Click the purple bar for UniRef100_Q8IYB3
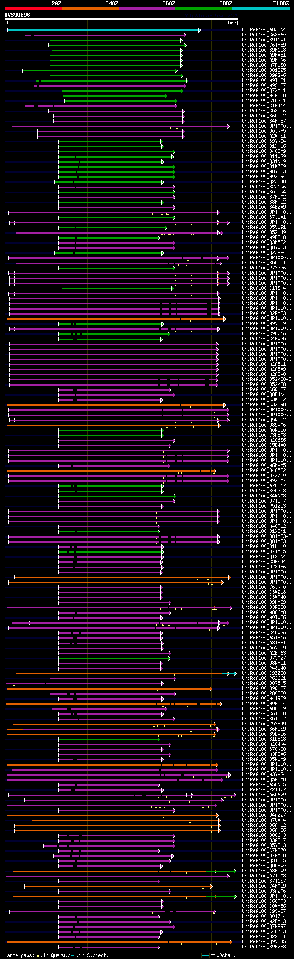Viewport: 294px width, 959px height. (x=114, y=542)
